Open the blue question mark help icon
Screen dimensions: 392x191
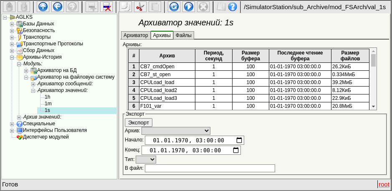pyautogui.click(x=233, y=7)
